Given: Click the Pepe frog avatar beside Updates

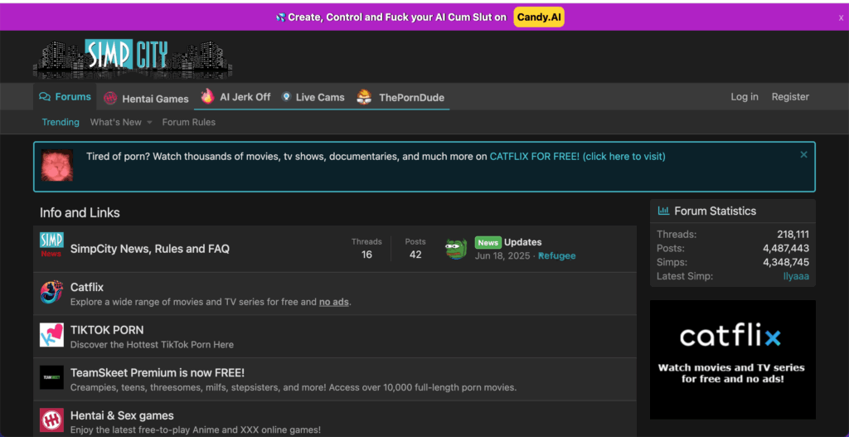Looking at the screenshot, I should coord(456,249).
